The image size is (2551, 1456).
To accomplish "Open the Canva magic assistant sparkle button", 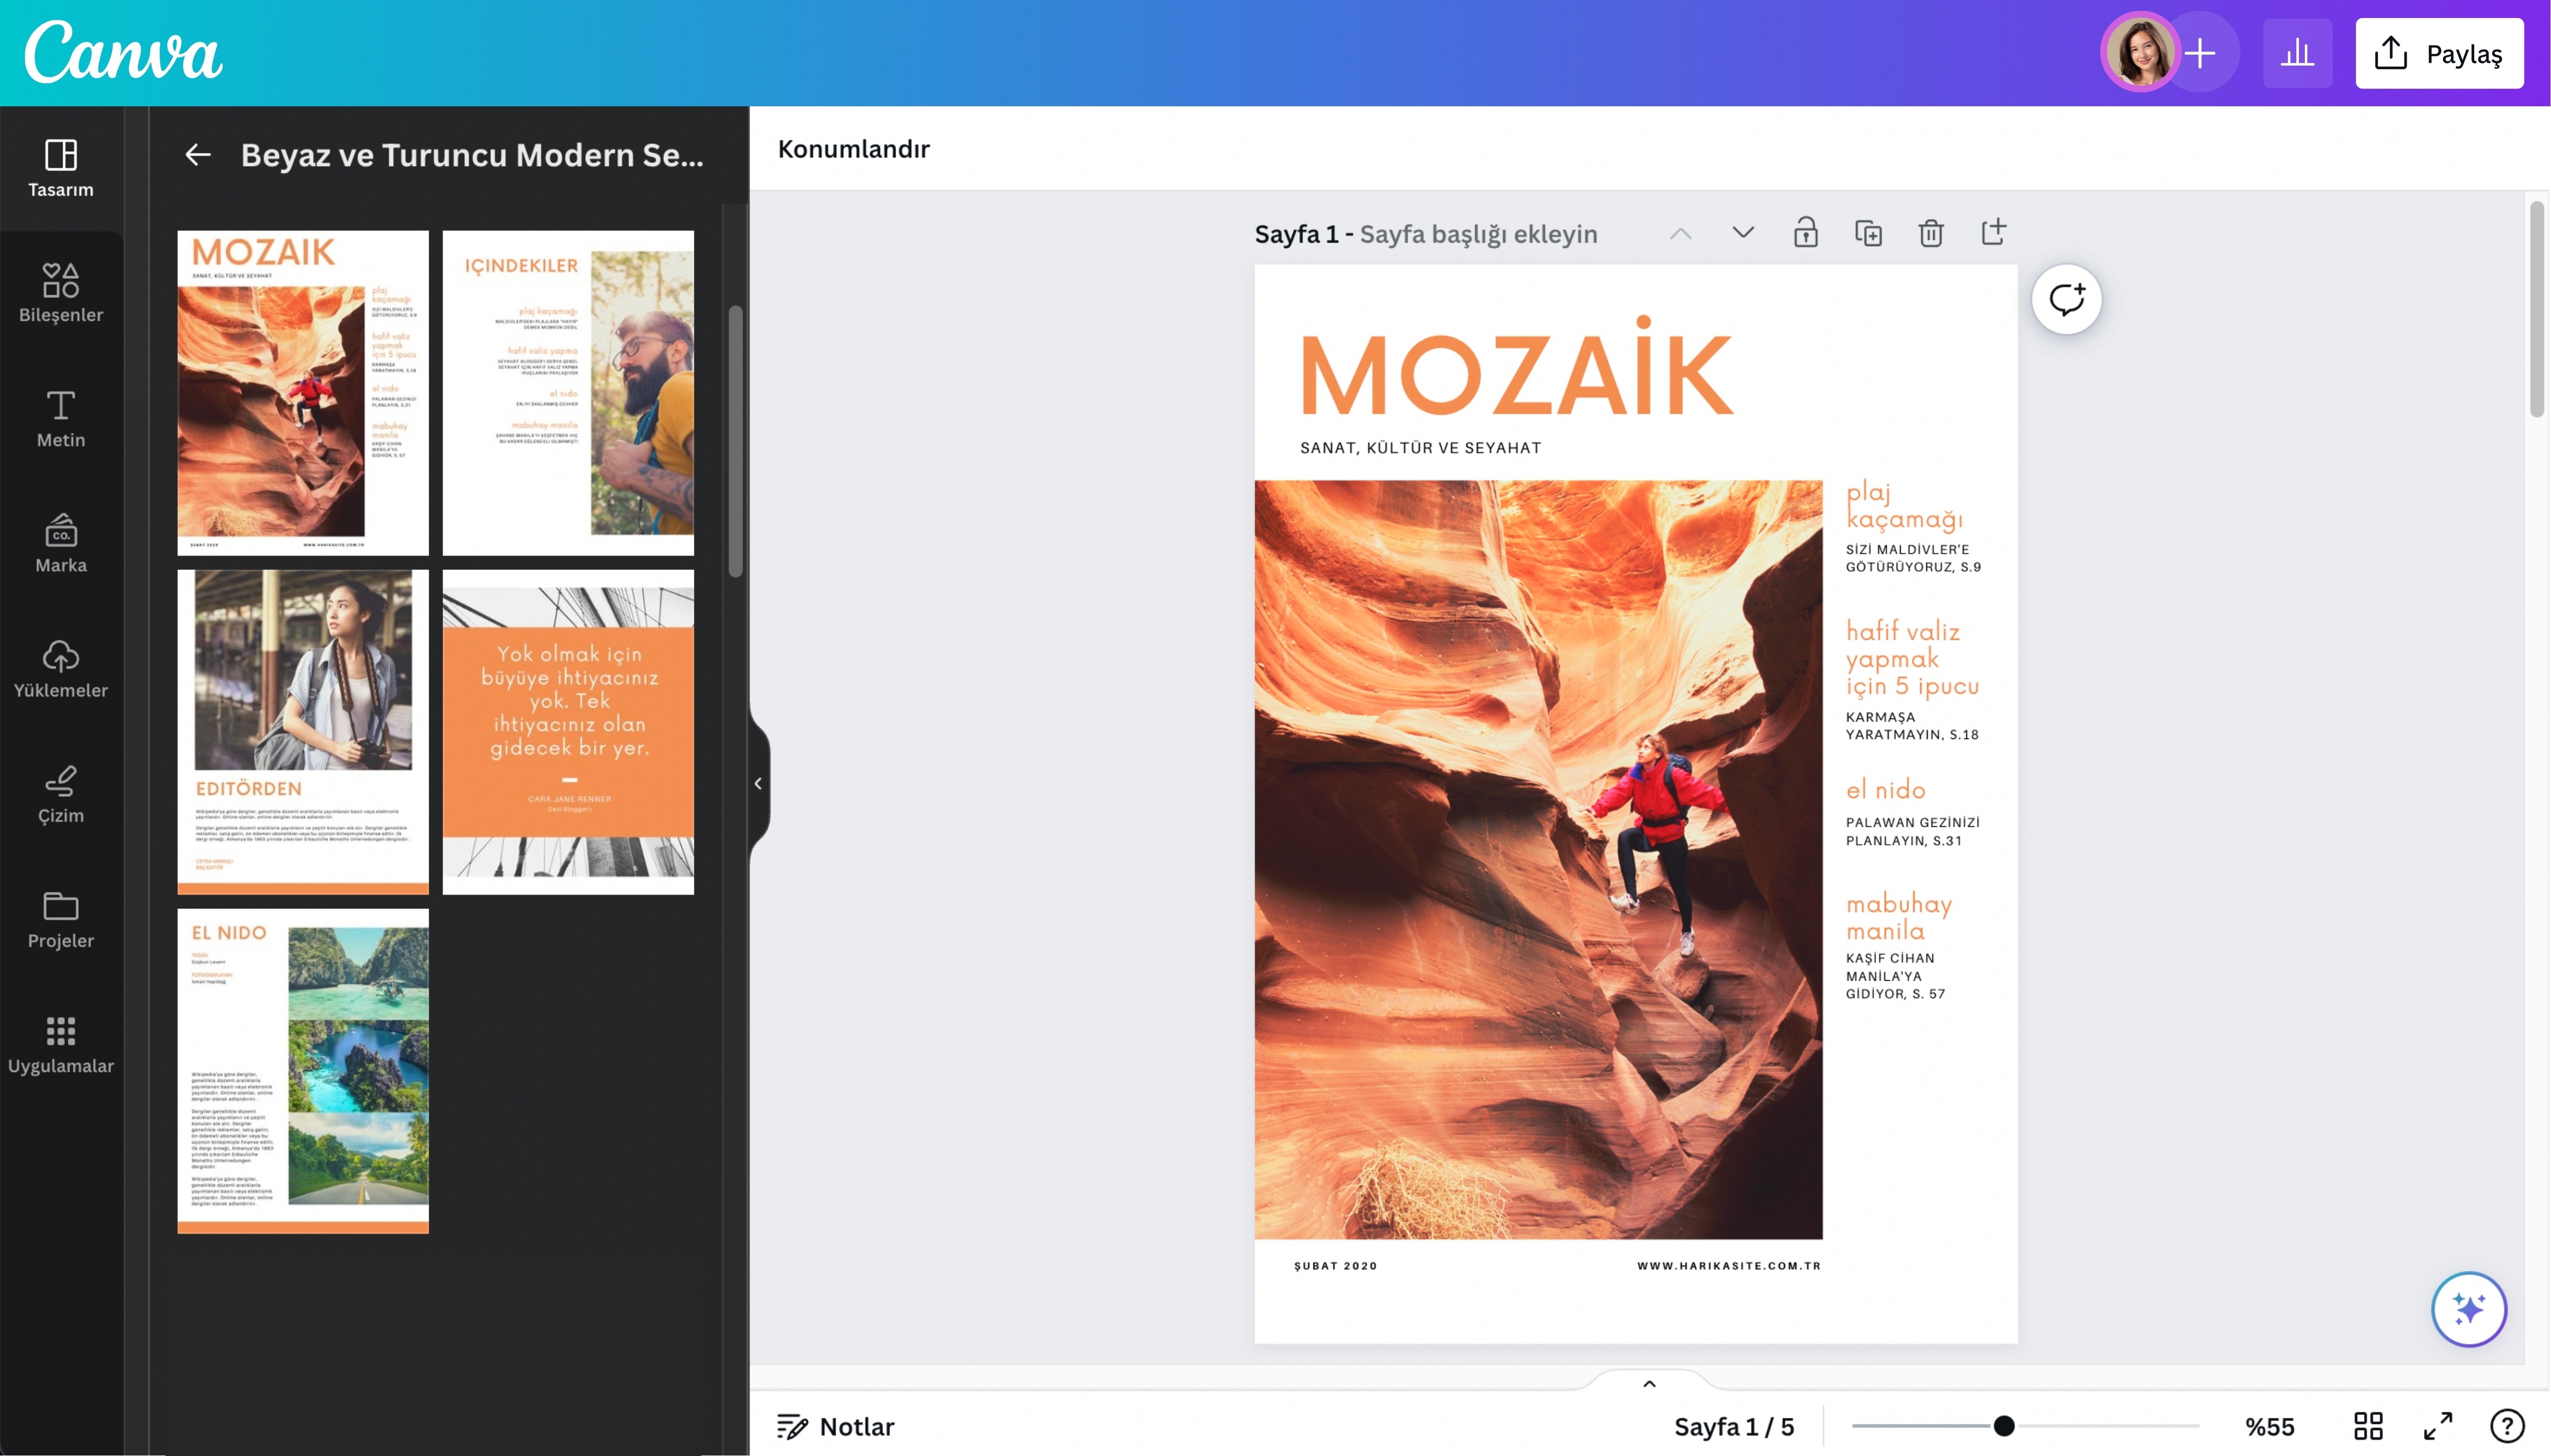I will click(2469, 1309).
